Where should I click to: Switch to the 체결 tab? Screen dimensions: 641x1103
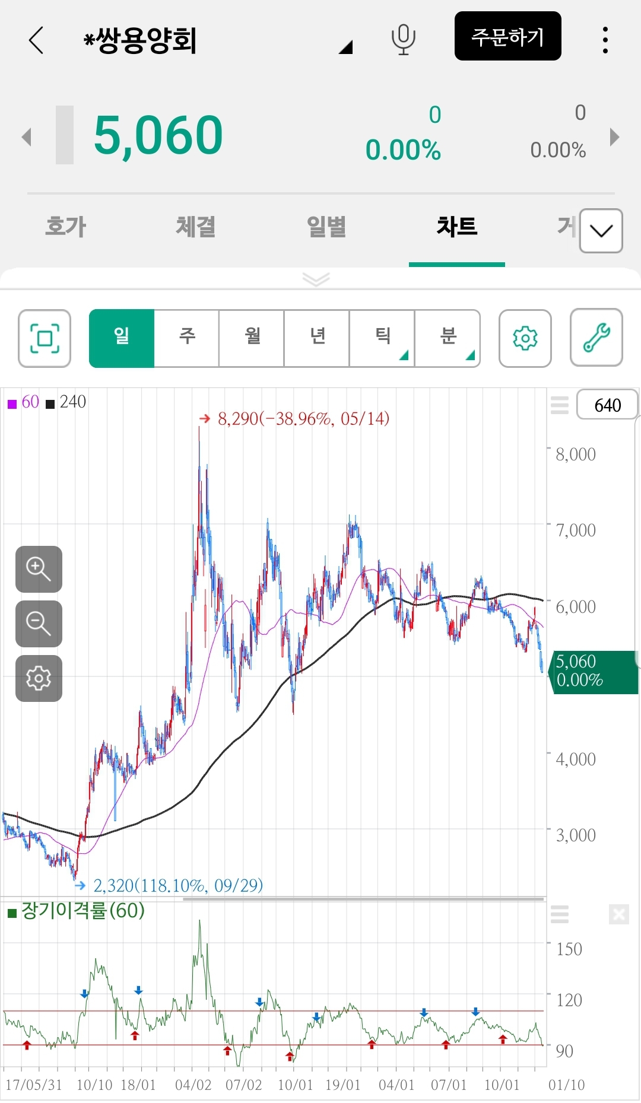point(196,227)
